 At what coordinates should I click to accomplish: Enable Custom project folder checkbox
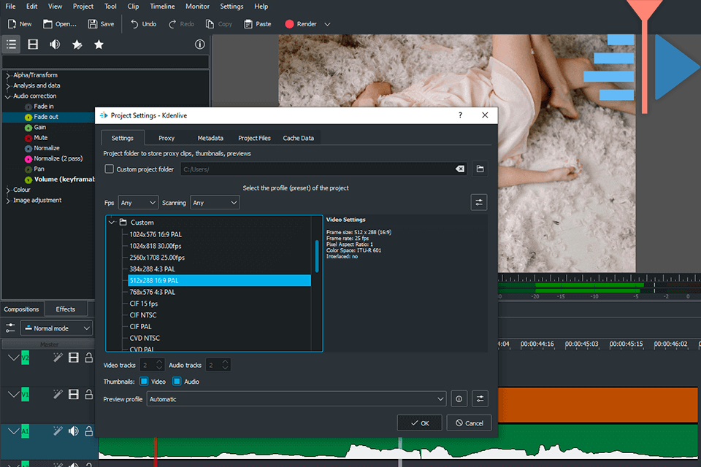coord(110,169)
